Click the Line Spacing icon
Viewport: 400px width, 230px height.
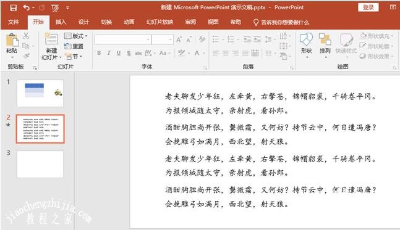point(268,39)
